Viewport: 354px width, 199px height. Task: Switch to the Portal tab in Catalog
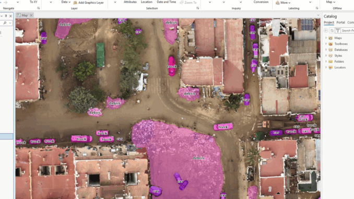click(x=340, y=22)
